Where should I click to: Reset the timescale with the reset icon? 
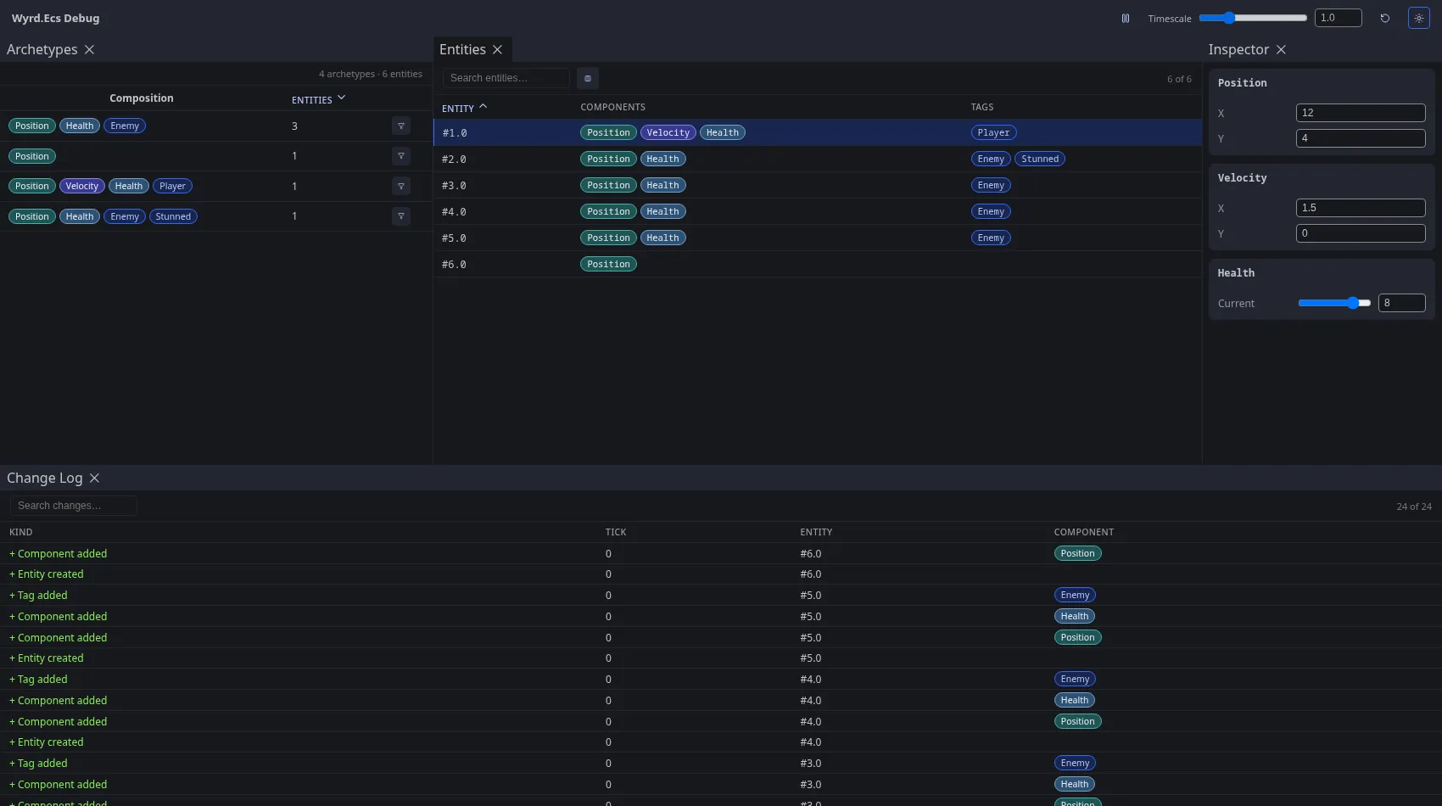(1385, 18)
